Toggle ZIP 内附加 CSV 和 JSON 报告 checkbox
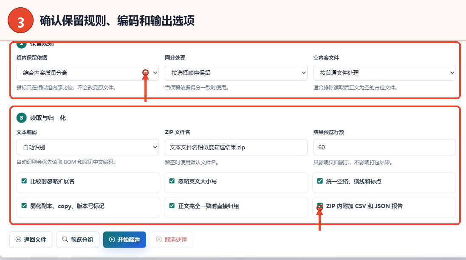 [320, 206]
